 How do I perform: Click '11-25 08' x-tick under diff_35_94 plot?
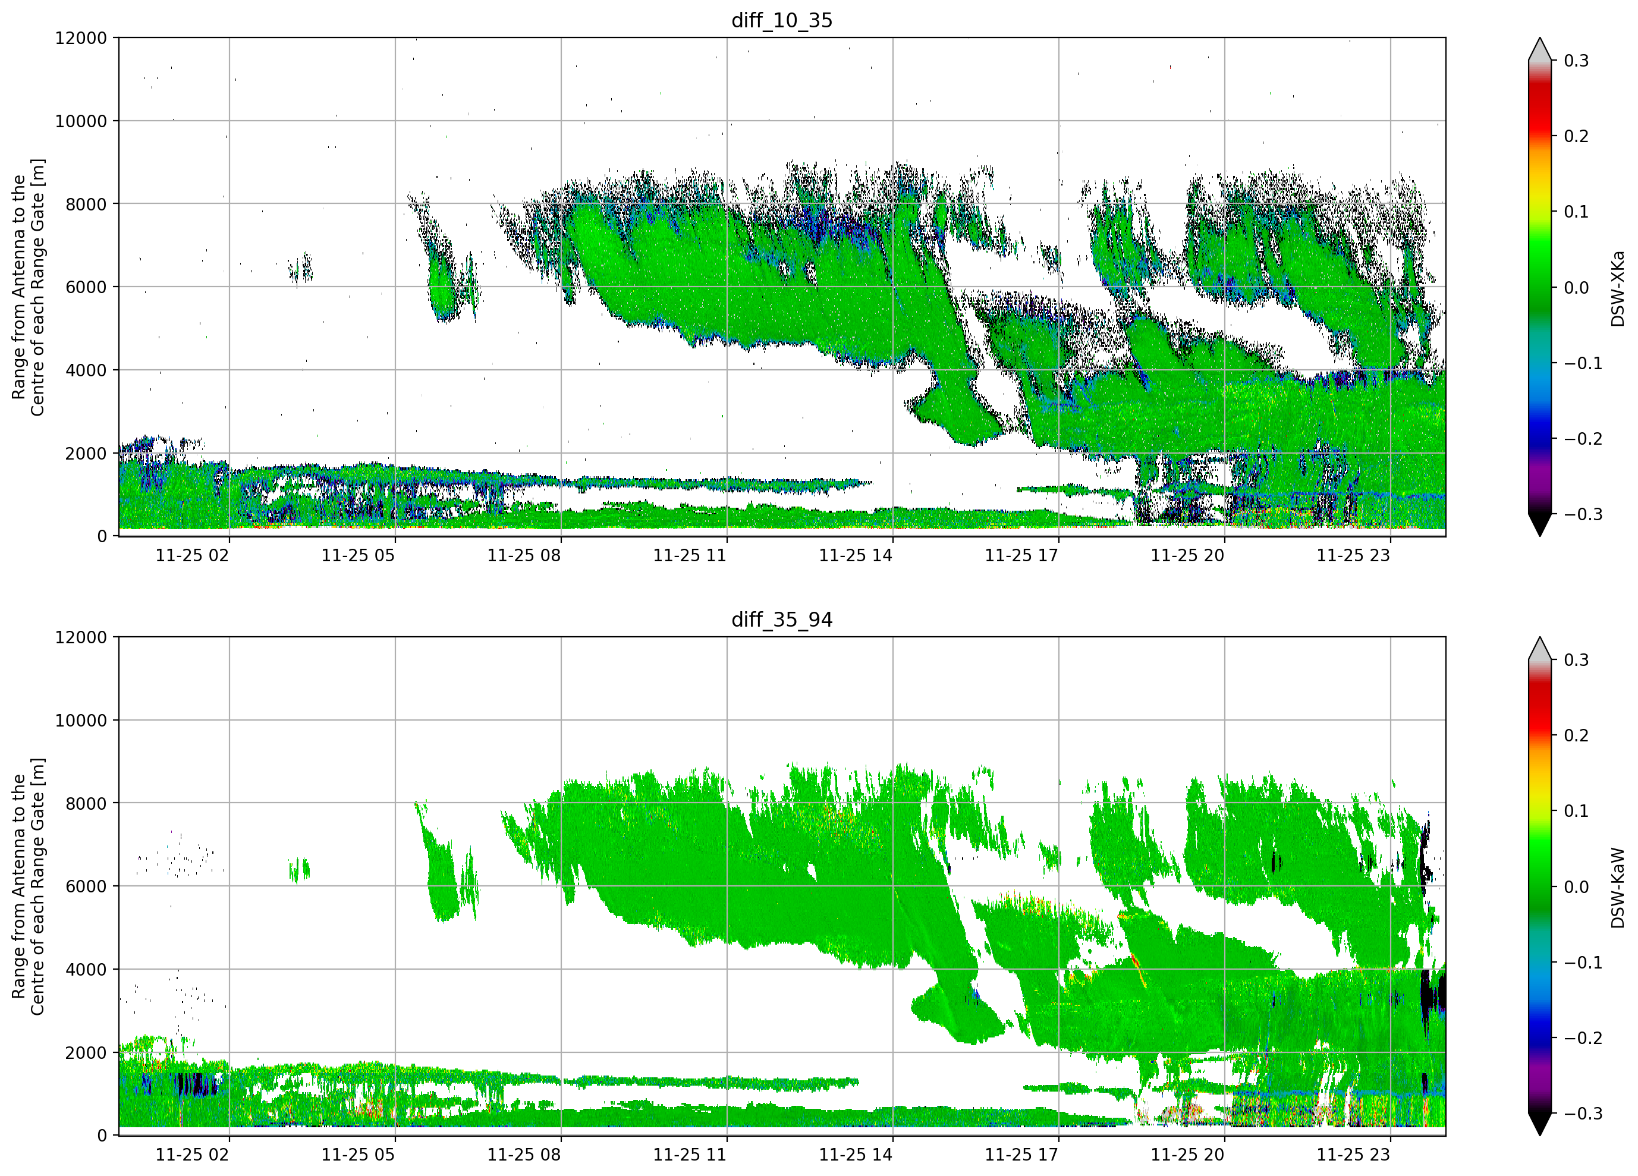[x=524, y=1155]
